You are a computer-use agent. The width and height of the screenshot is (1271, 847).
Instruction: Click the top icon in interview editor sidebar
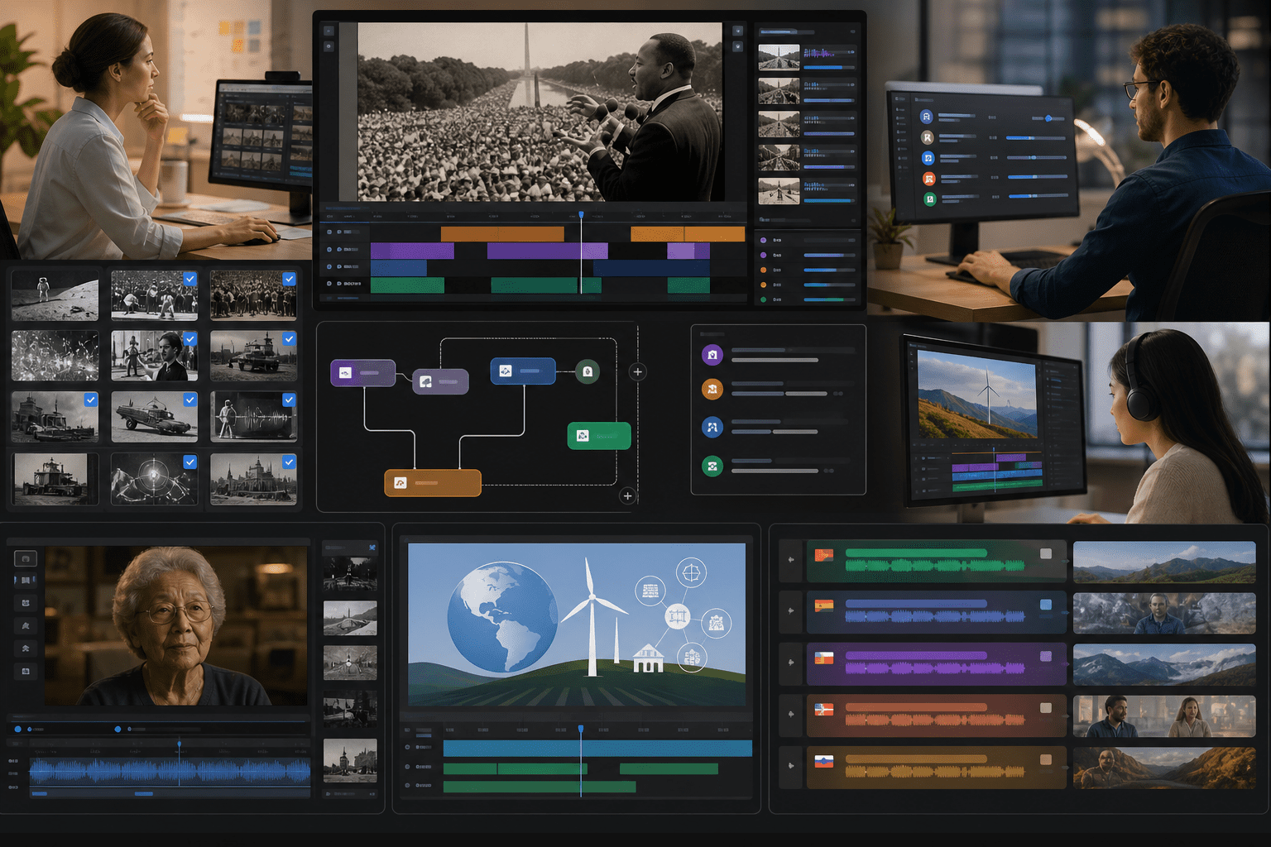(26, 559)
